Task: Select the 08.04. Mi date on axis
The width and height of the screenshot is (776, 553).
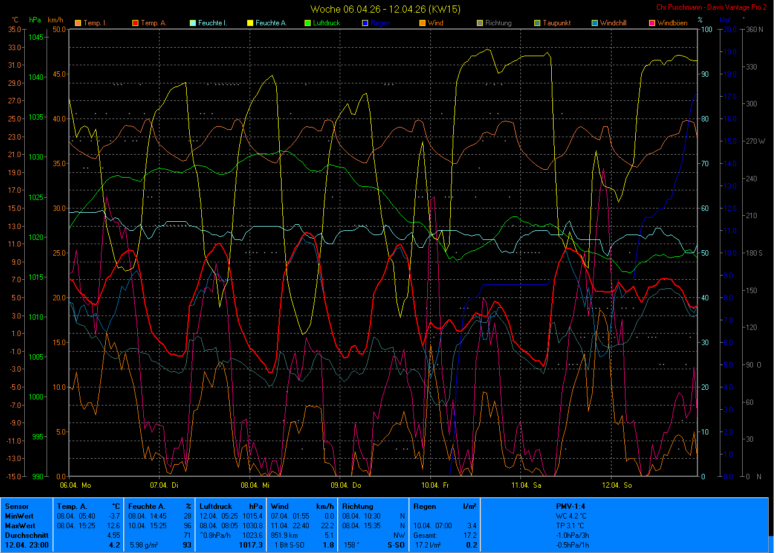Action: (x=259, y=485)
